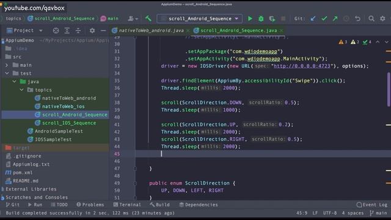Run with coverage icon
Image resolution: width=391 pixels, height=220 pixels.
click(x=272, y=19)
